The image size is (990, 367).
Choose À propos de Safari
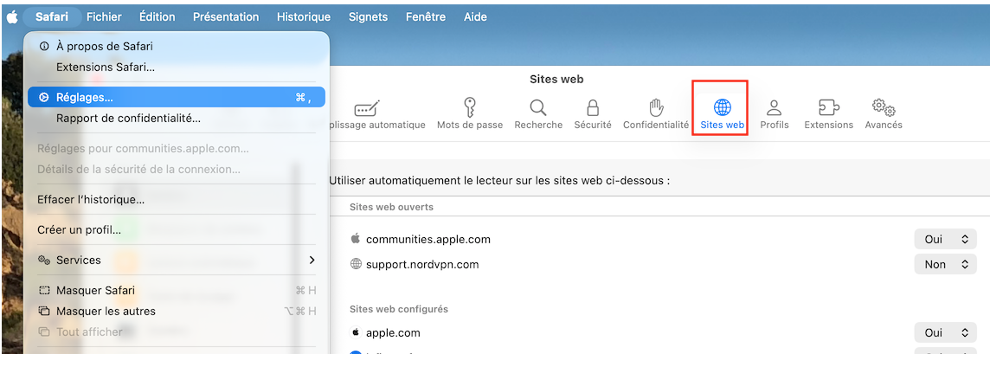tap(104, 46)
